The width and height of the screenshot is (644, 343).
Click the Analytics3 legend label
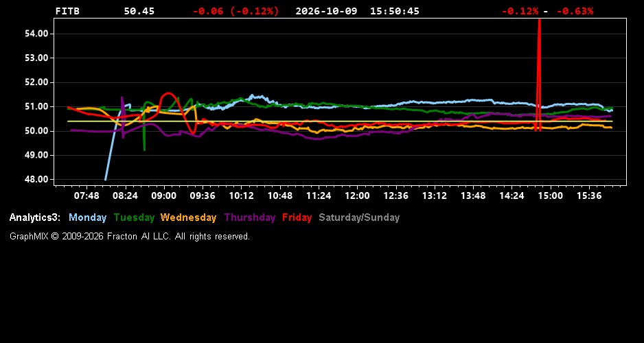click(35, 218)
